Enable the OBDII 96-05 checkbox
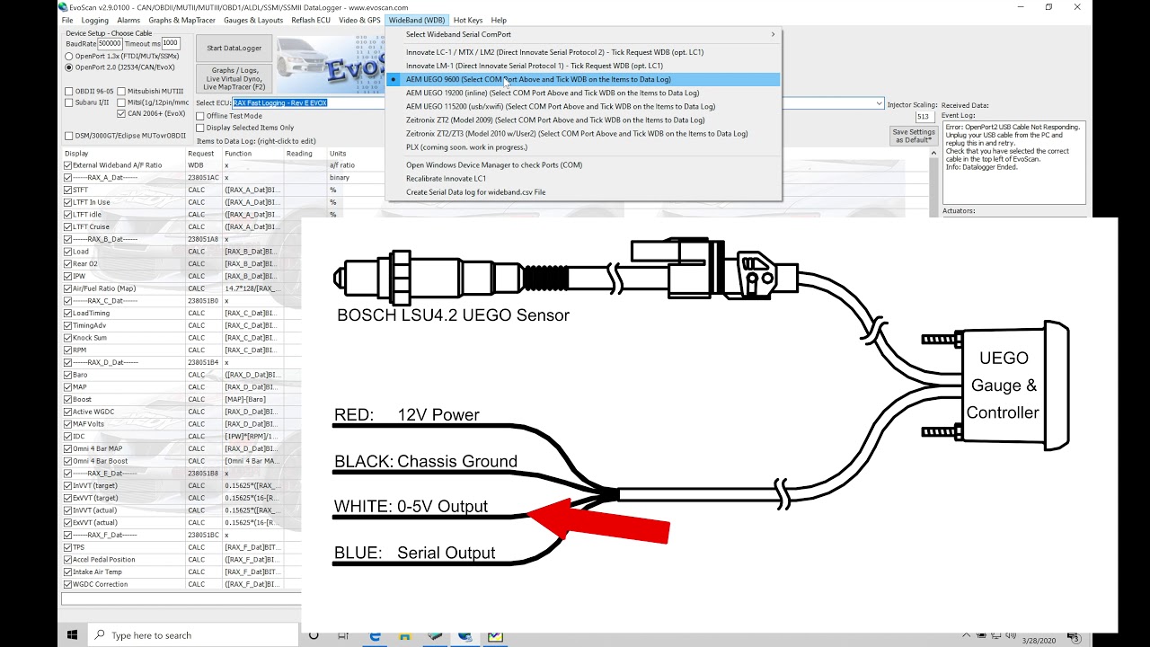Image resolution: width=1150 pixels, height=647 pixels. point(69,92)
